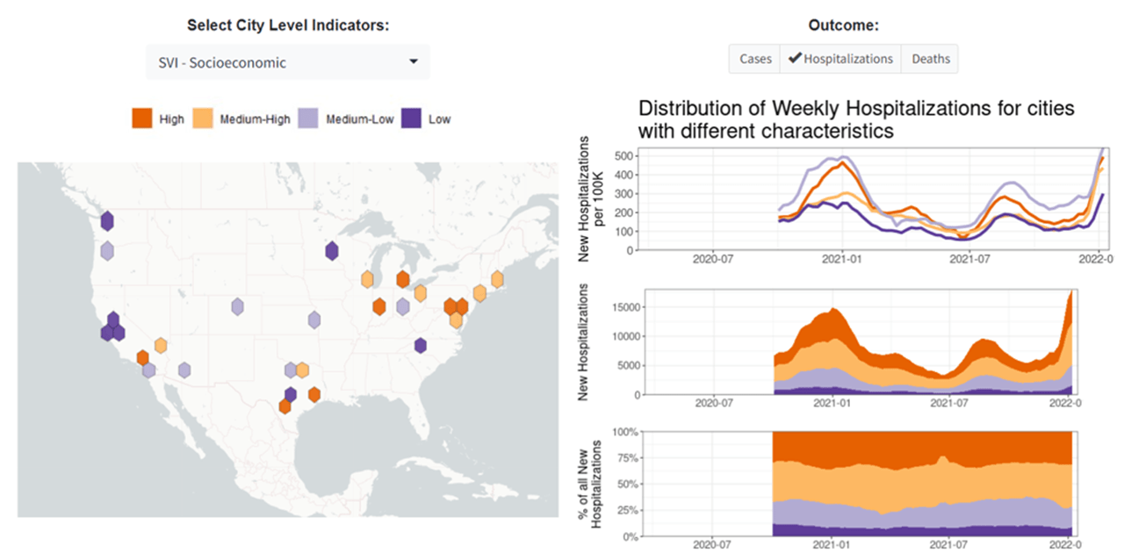Screen dimensions: 1124x560
Task: Click the 'New Hospitalizations per 100K' axis label
Action: point(592,199)
